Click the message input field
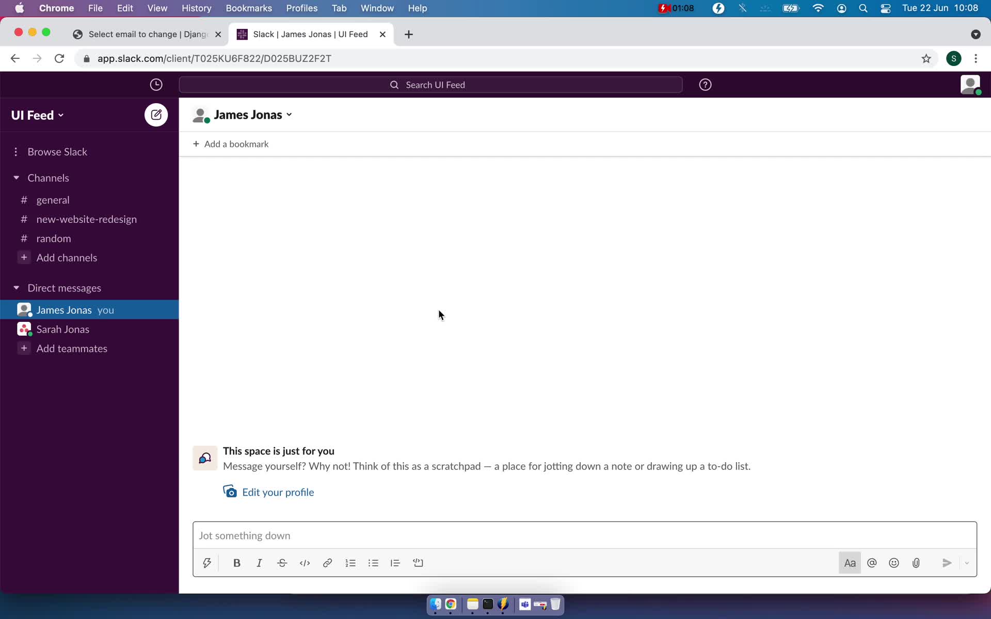The width and height of the screenshot is (991, 619). [x=585, y=535]
